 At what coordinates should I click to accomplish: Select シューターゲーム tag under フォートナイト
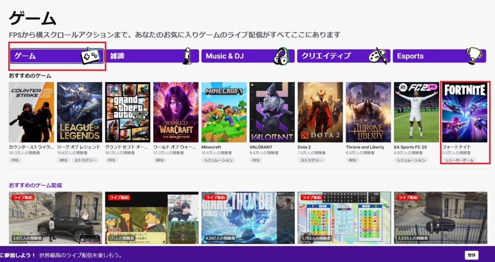click(459, 160)
